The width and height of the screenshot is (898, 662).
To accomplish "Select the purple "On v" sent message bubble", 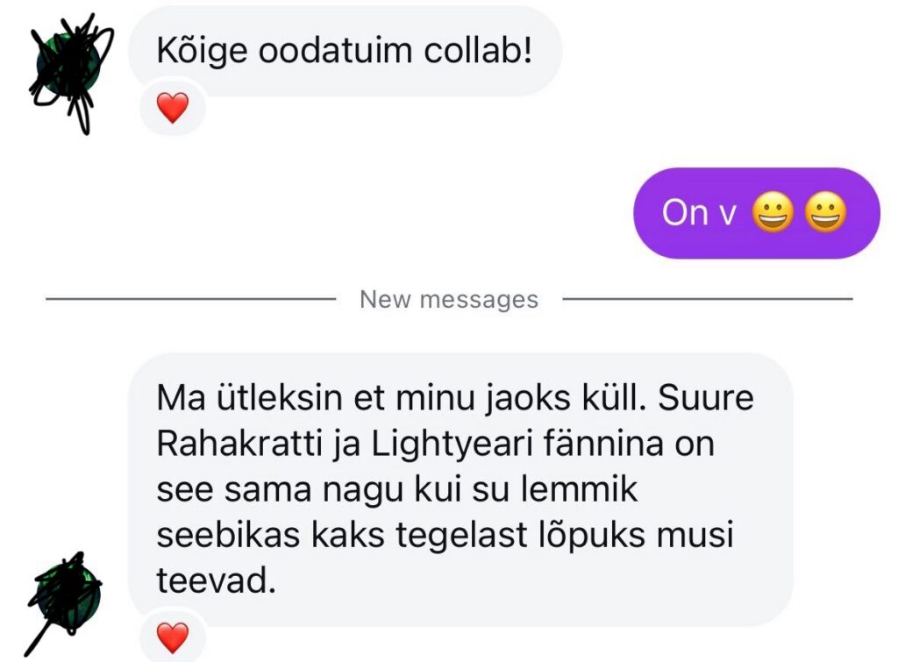I will click(757, 213).
